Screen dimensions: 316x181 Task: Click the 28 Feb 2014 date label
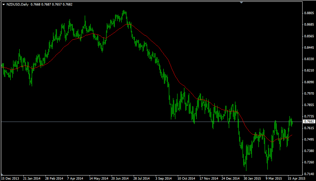click(x=54, y=179)
